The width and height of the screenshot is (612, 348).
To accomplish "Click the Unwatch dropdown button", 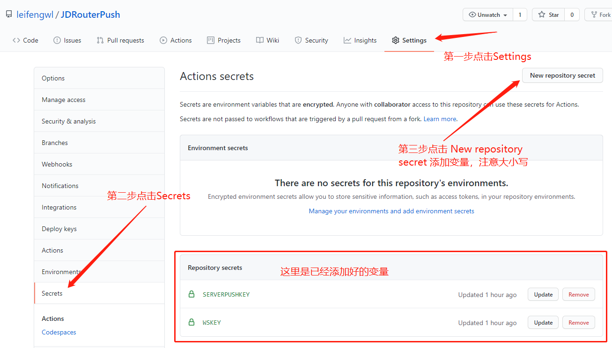I will point(488,14).
